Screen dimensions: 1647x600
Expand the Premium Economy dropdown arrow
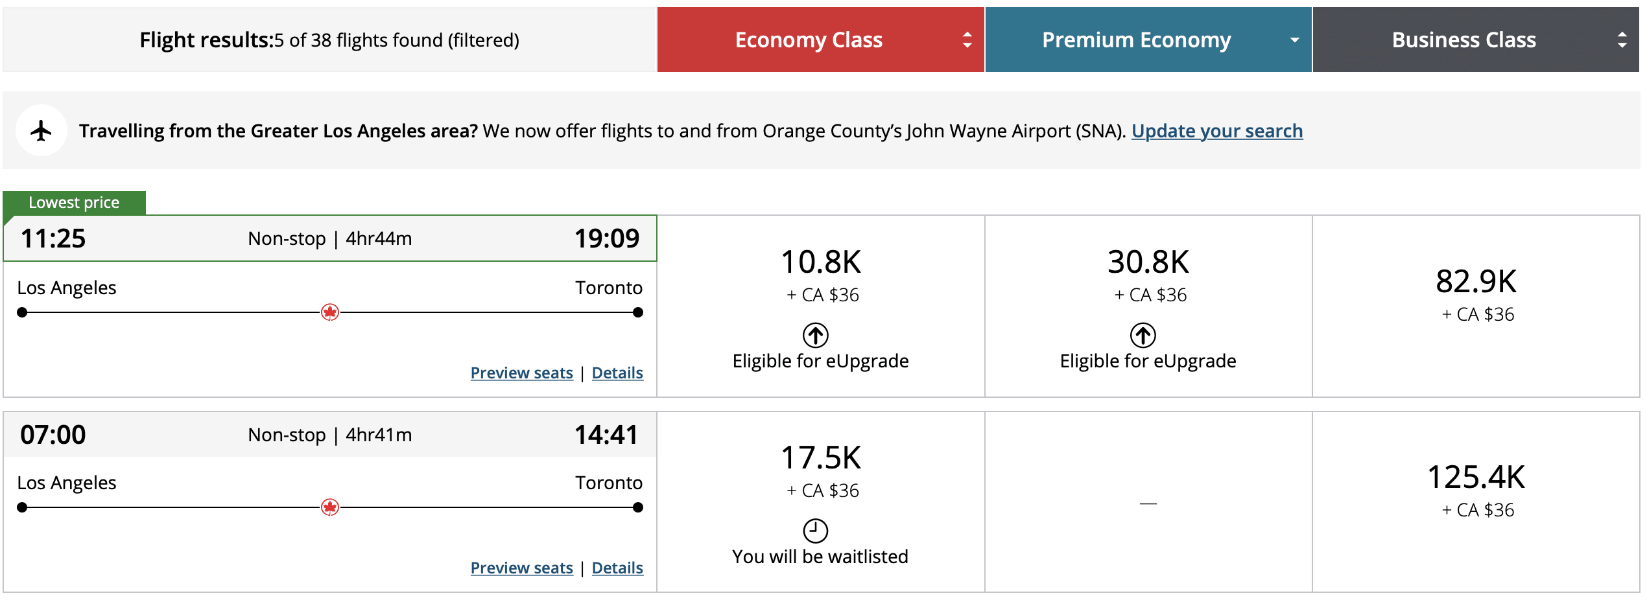[1294, 40]
